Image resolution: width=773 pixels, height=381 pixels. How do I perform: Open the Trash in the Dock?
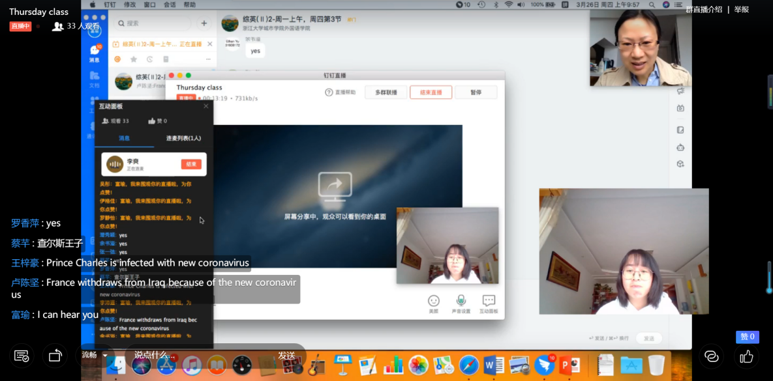point(656,365)
